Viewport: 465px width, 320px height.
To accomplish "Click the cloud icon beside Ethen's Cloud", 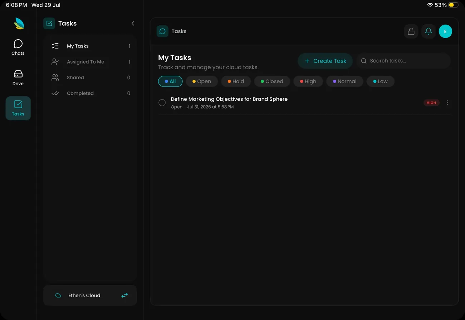I will click(58, 295).
